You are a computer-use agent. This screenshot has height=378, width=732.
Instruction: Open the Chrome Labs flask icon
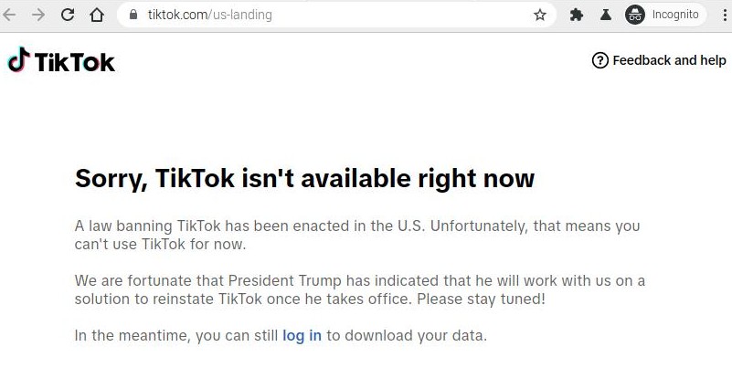[606, 15]
